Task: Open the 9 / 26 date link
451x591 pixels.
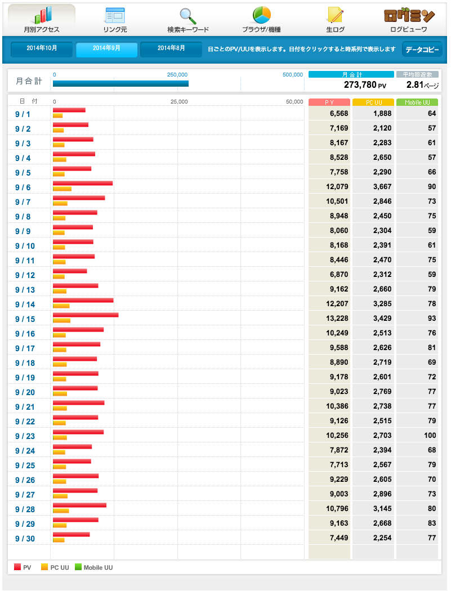Action: 25,480
